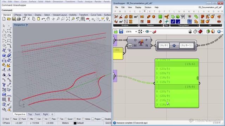Click the green mesh grid component icon
This screenshot has width=225, height=126.
160,17
